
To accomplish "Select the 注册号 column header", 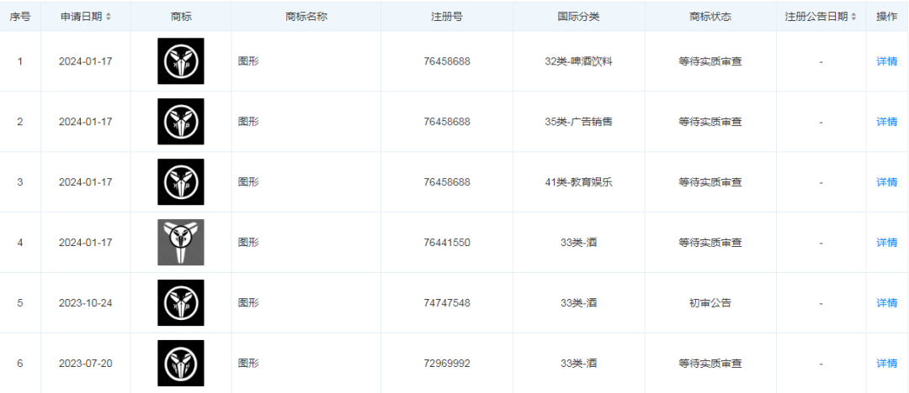I will [446, 17].
